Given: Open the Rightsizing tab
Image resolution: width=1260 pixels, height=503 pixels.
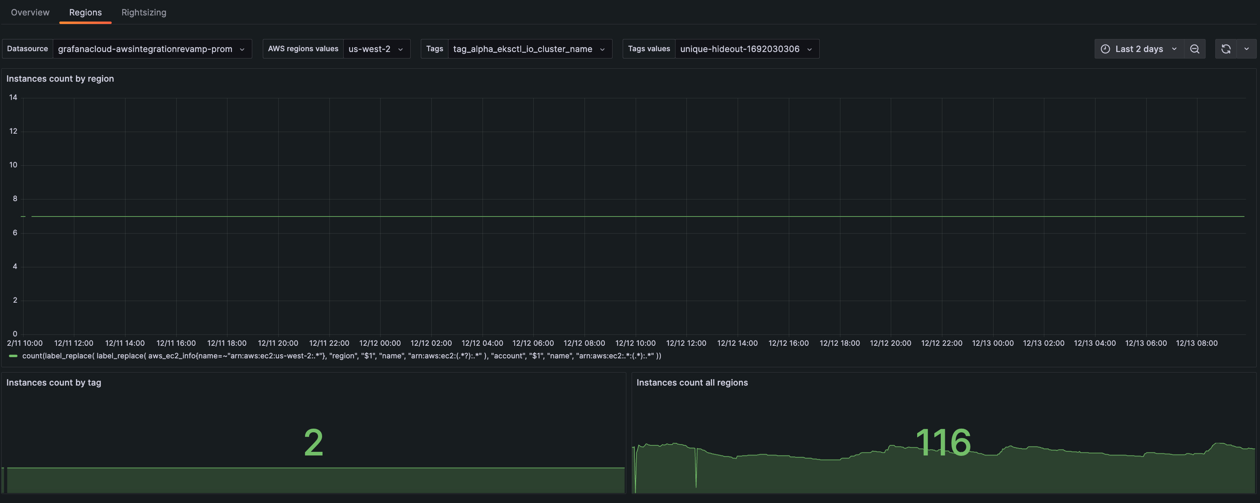Looking at the screenshot, I should [x=144, y=12].
